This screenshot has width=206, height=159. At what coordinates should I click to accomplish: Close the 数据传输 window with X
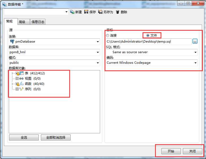click(x=198, y=3)
